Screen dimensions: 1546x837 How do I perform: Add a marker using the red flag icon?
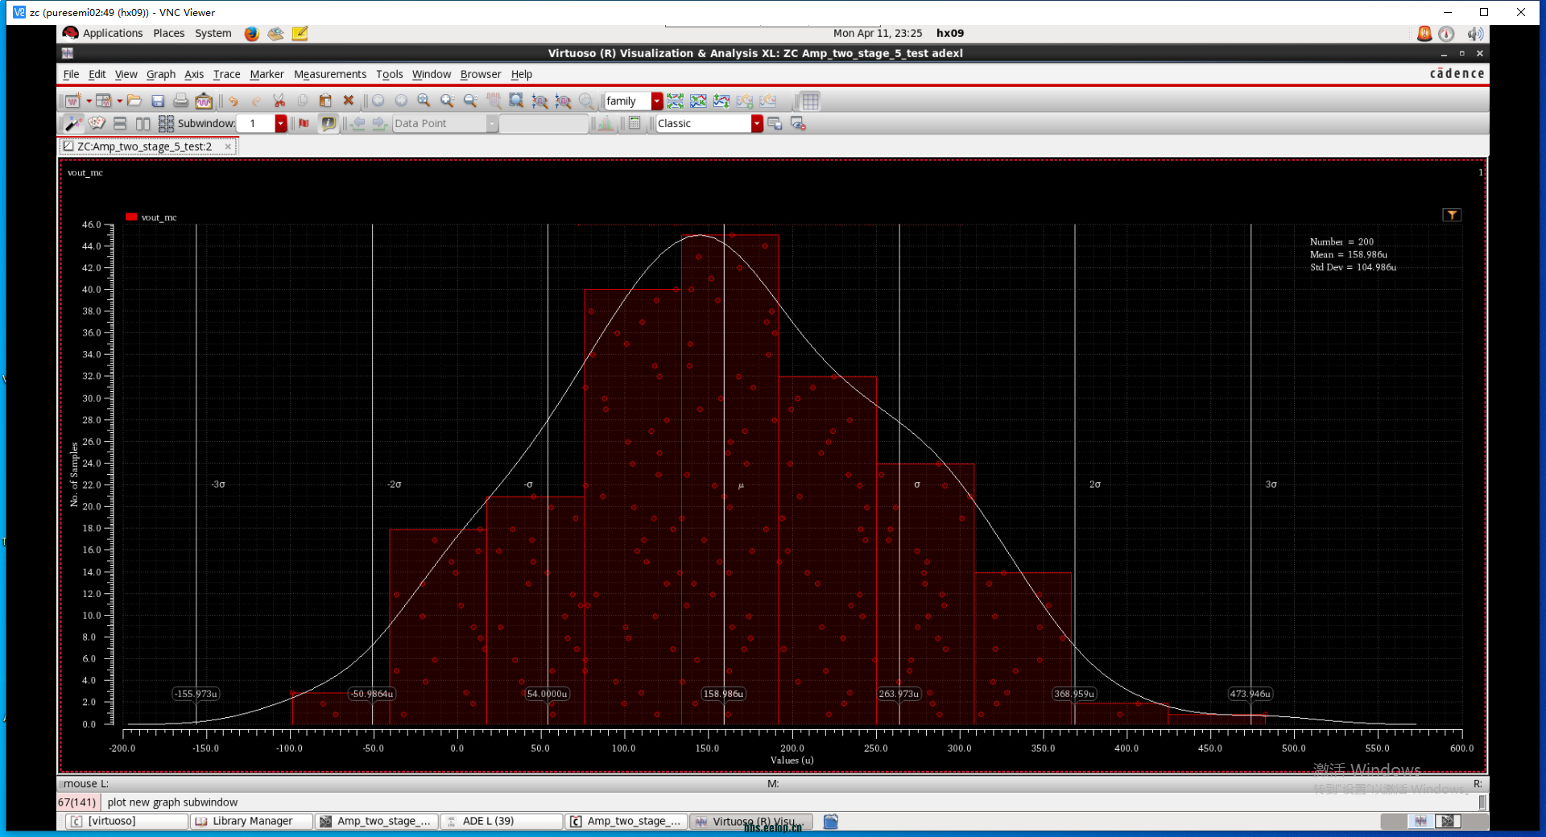click(x=304, y=123)
